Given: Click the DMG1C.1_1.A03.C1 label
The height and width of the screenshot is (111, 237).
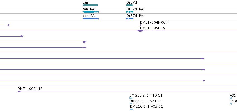Looking at the screenshot, I should tap(146, 107).
